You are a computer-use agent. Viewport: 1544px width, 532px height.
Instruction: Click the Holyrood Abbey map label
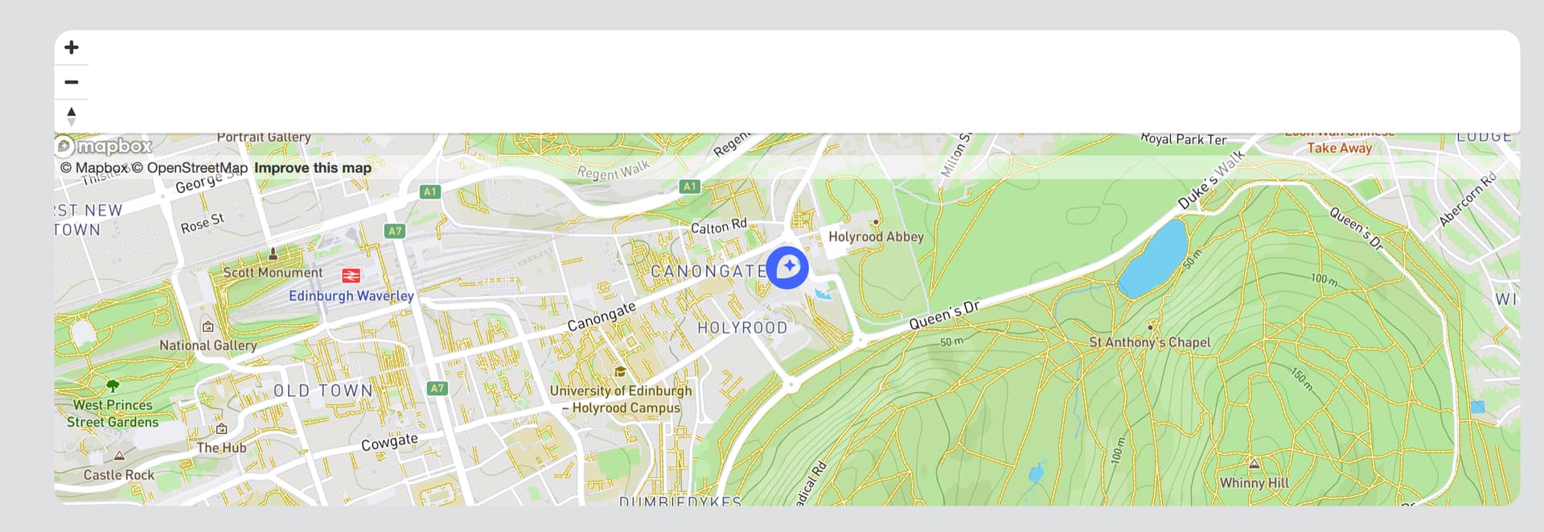tap(876, 237)
